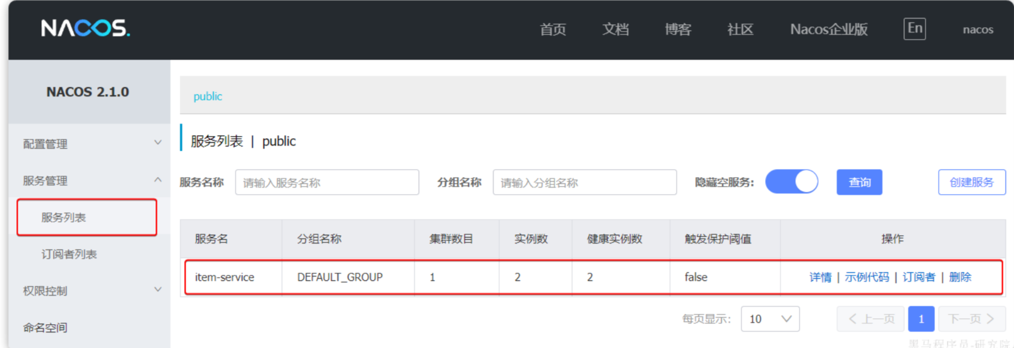Click the false threshold value cell
This screenshot has width=1014, height=348.
pyautogui.click(x=696, y=277)
